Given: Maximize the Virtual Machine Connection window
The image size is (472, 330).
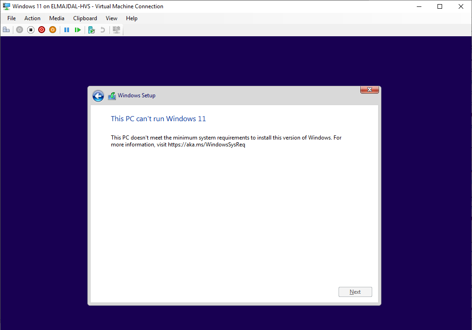Looking at the screenshot, I should [x=440, y=6].
